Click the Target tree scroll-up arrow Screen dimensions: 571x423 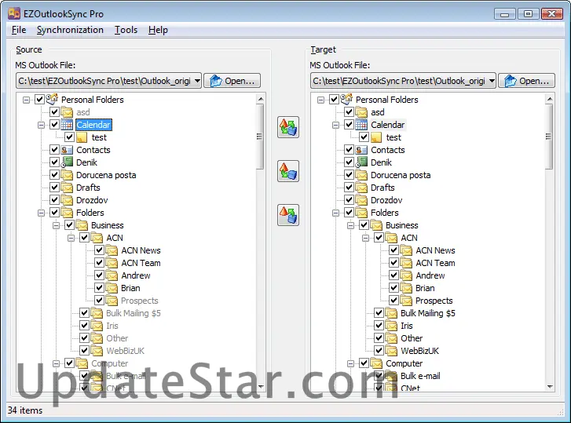click(x=550, y=99)
